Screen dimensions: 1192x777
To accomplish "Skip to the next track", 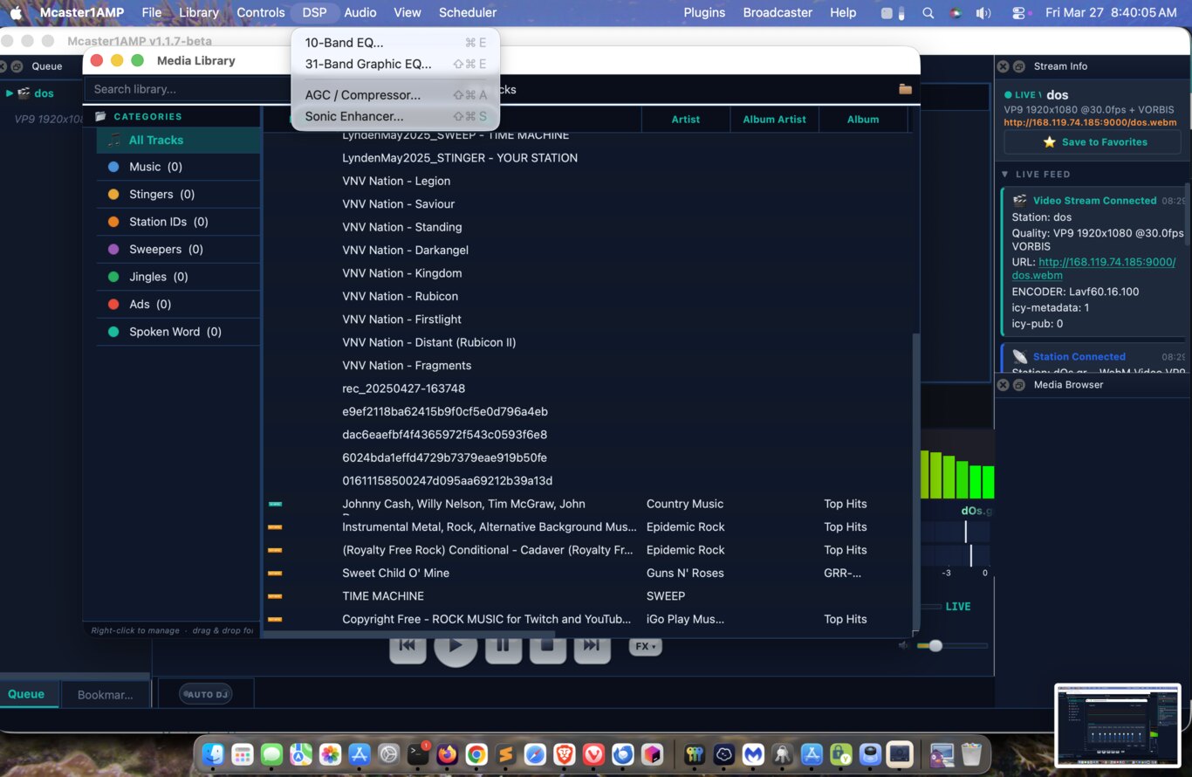I will coord(592,647).
